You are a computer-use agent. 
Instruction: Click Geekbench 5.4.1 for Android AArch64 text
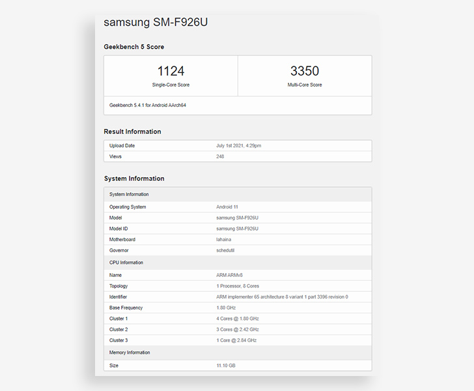[148, 106]
